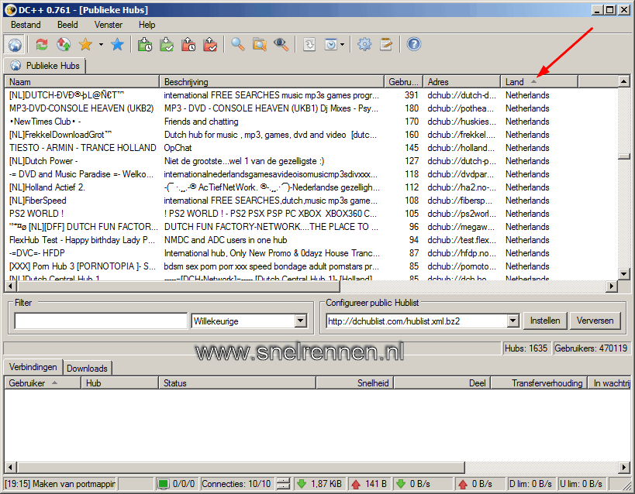635x494 pixels.
Task: Open the Venster menu
Action: (x=108, y=25)
